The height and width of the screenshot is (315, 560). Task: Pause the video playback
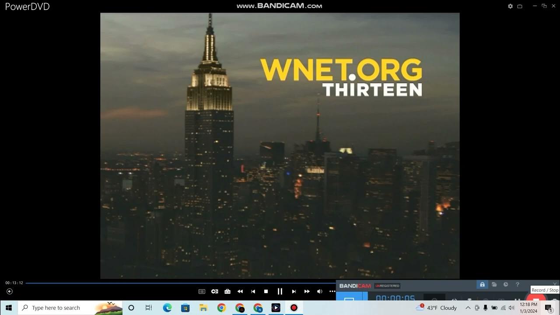280,291
